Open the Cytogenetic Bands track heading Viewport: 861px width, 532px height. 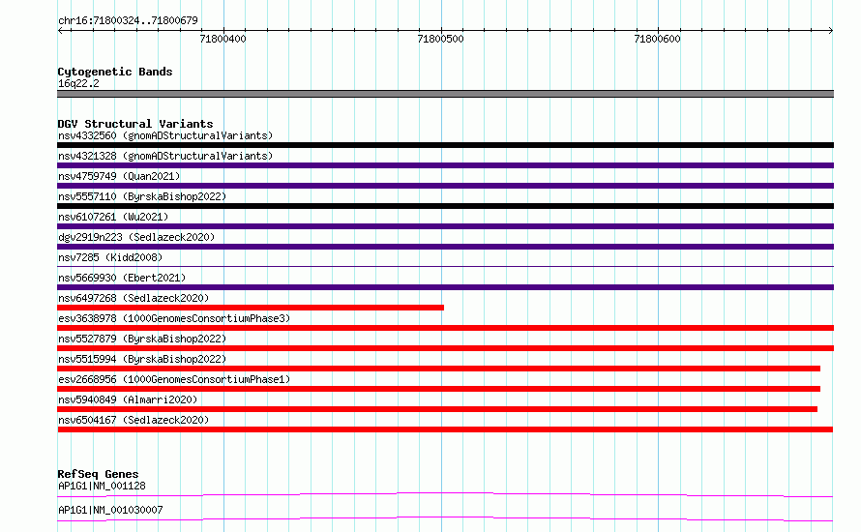[x=115, y=72]
